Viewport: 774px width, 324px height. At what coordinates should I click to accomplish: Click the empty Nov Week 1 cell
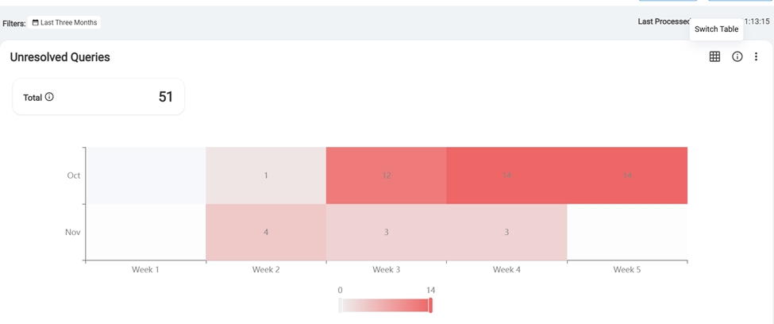pyautogui.click(x=146, y=232)
